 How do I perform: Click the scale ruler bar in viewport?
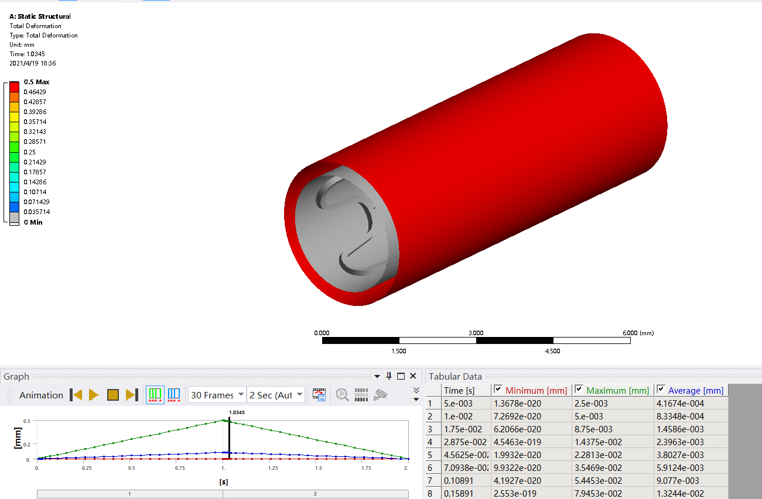pos(476,340)
